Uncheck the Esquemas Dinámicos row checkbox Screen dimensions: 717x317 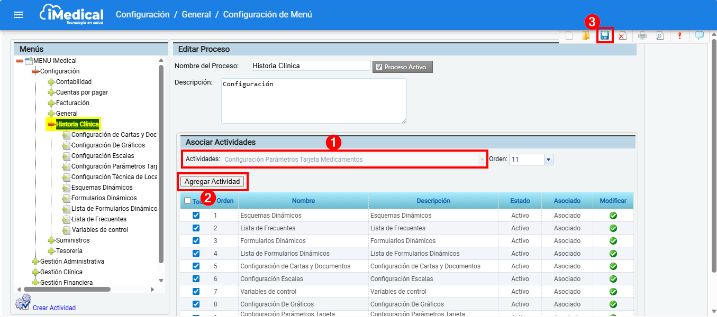196,216
